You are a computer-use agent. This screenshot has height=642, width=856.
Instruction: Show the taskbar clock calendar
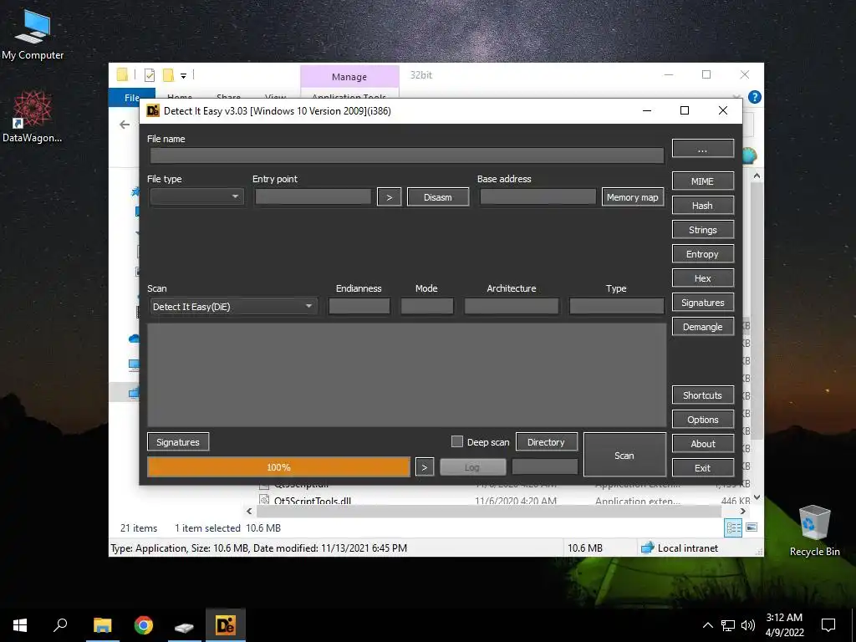coord(784,625)
